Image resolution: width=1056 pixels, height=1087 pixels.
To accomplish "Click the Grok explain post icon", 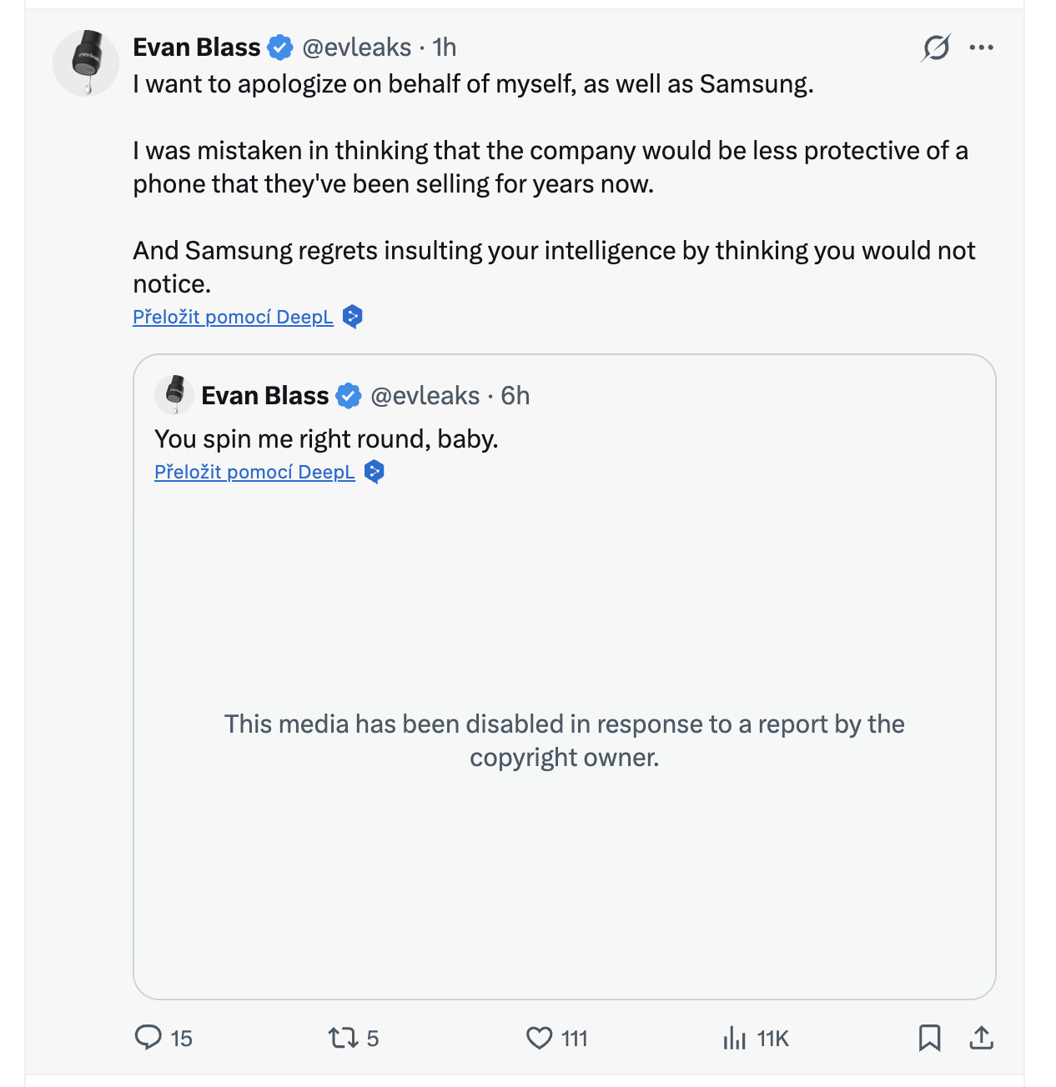I will pos(936,48).
